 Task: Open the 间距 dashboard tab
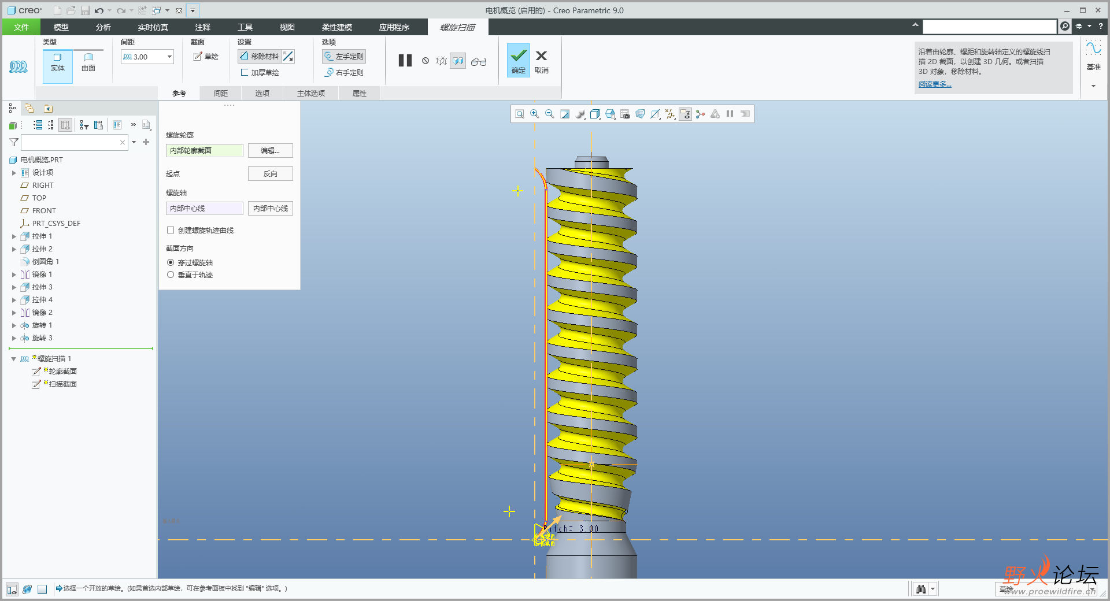[220, 93]
